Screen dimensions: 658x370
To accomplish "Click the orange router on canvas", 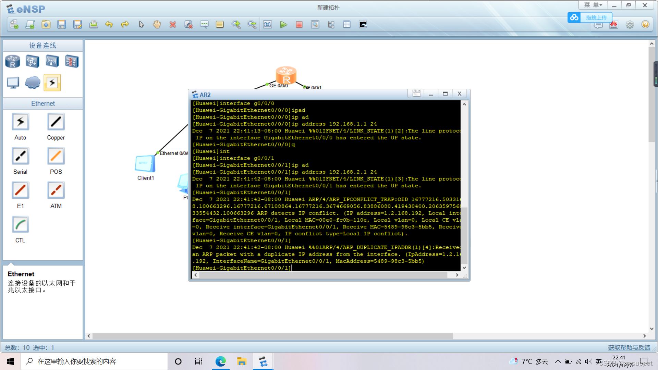I will tap(286, 75).
